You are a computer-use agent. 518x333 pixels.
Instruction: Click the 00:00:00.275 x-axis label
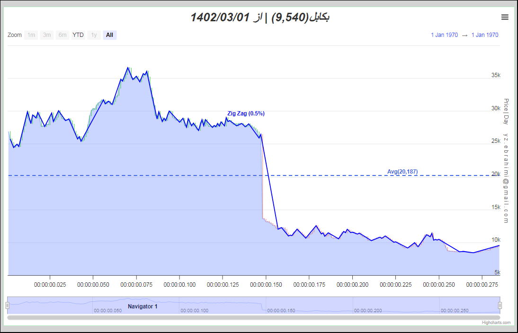tap(482, 284)
